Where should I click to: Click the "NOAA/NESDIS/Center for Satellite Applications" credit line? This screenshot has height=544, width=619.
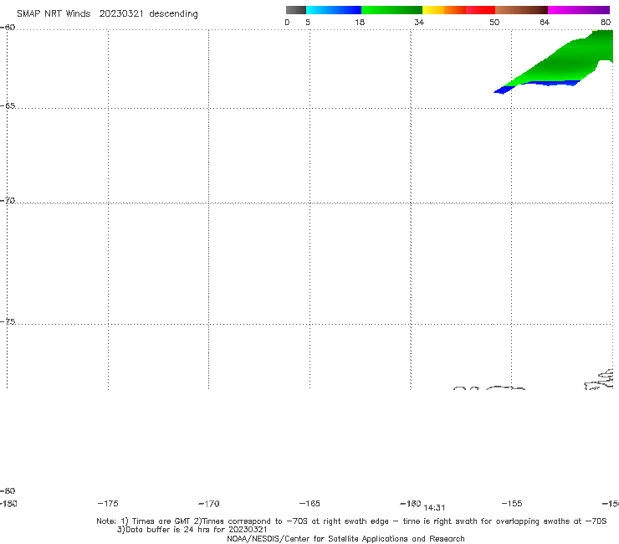click(345, 538)
